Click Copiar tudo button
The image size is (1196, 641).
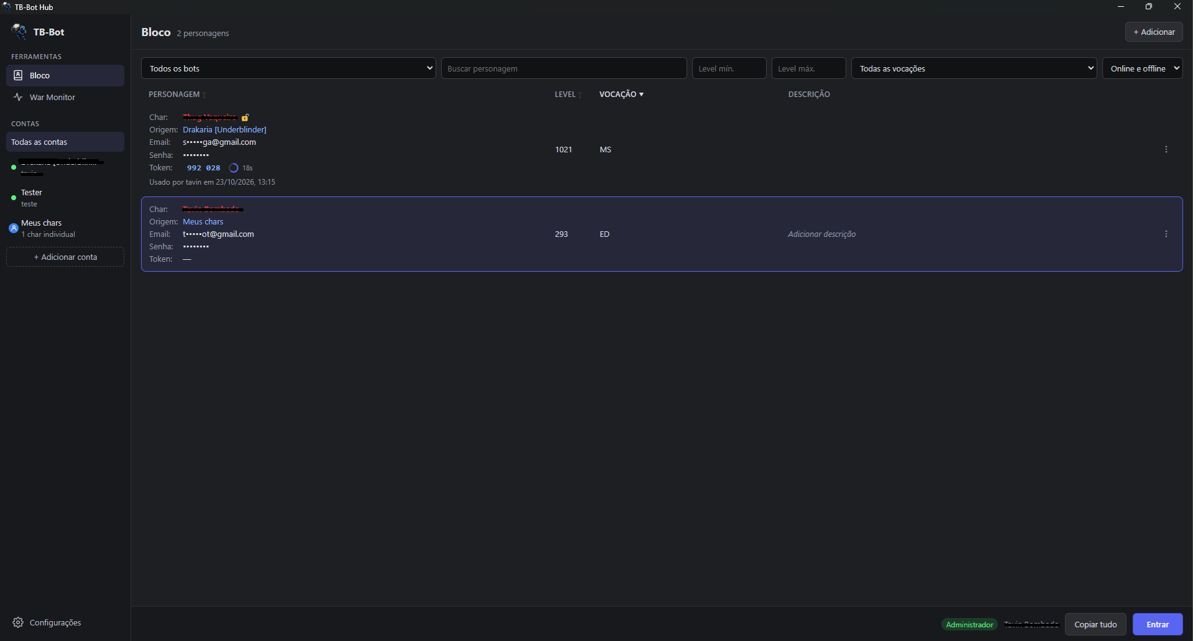pyautogui.click(x=1095, y=624)
